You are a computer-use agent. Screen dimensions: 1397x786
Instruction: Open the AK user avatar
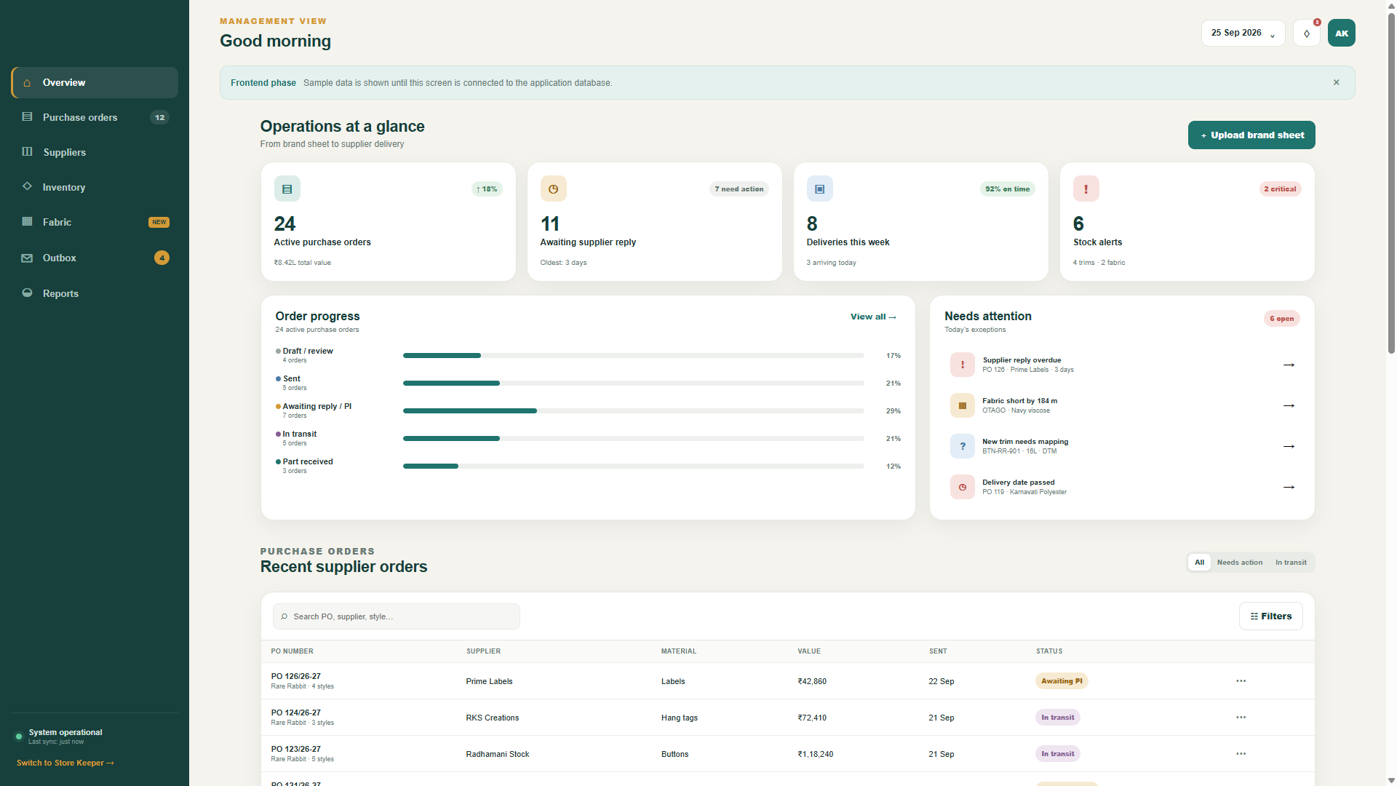tap(1341, 33)
